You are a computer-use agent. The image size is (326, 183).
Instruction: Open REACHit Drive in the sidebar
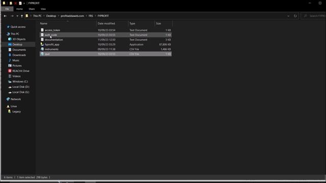point(21,71)
